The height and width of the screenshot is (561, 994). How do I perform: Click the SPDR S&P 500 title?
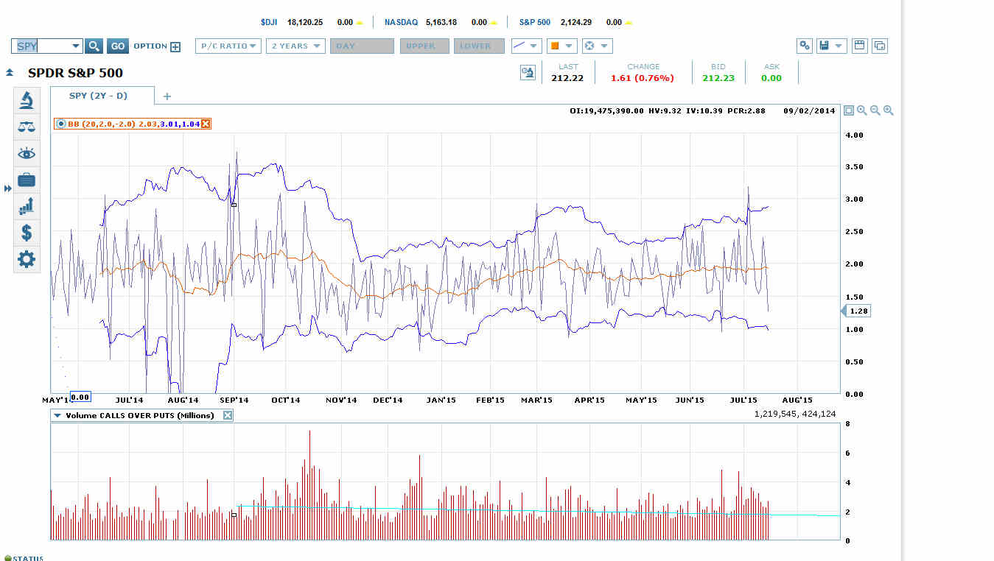point(75,73)
